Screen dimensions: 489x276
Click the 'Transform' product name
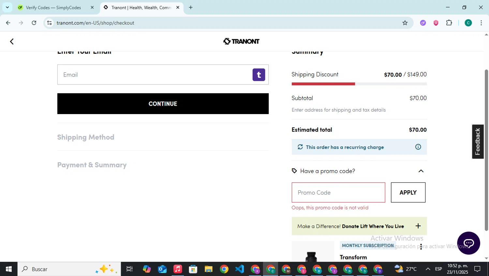pyautogui.click(x=353, y=257)
